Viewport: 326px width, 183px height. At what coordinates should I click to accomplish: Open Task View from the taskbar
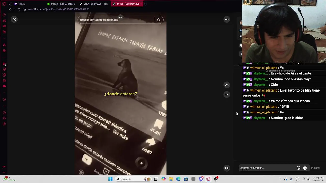[156, 179]
